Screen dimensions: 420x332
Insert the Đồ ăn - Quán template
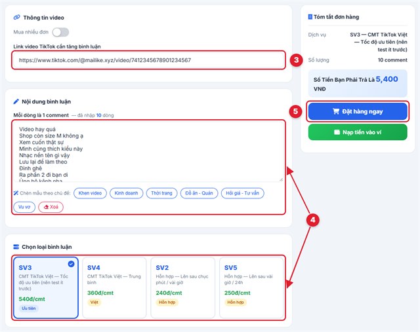[199, 193]
